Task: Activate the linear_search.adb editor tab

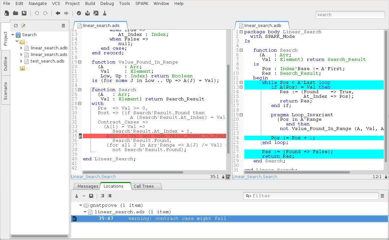Action: click(x=262, y=25)
